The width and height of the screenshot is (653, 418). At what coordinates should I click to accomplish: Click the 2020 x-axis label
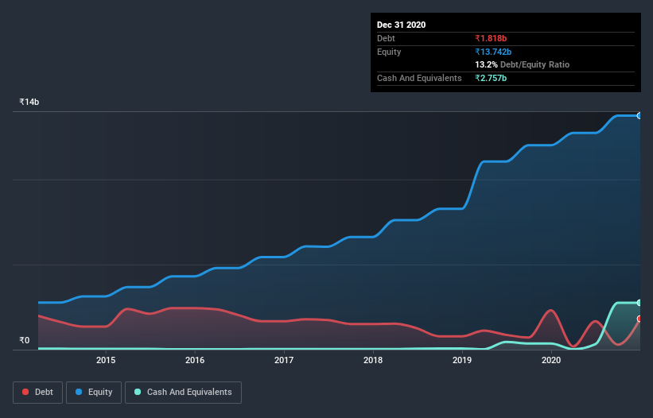pyautogui.click(x=551, y=360)
